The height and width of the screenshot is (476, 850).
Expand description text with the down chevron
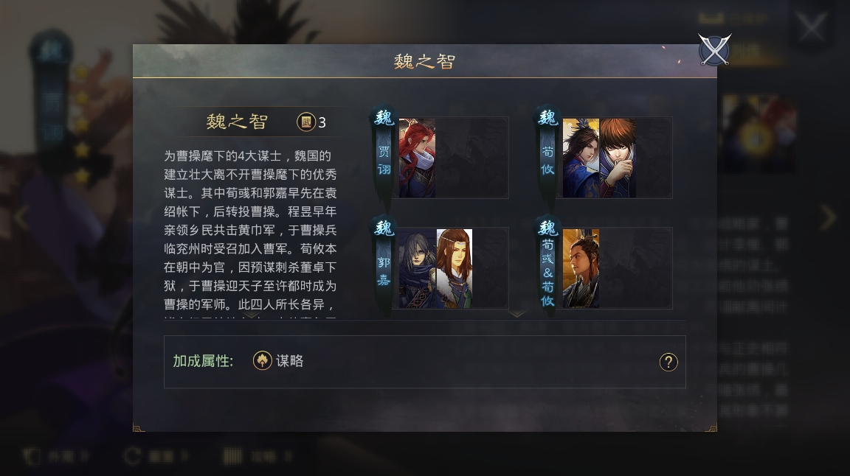(x=251, y=315)
